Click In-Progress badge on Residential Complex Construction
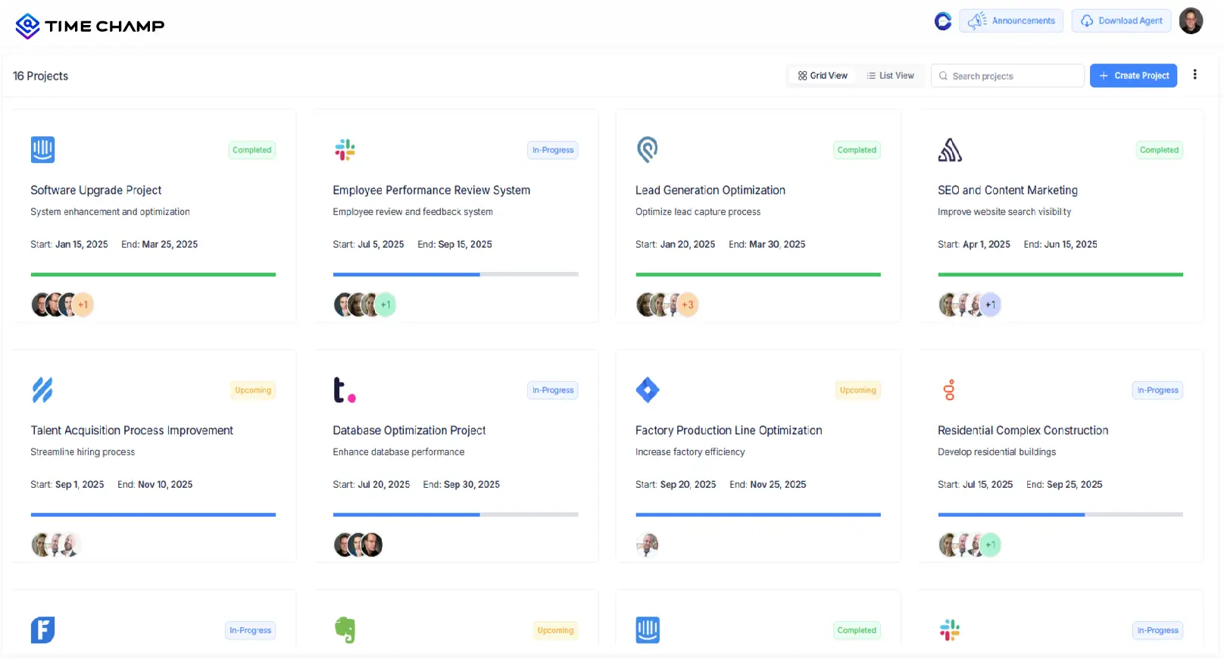 (x=1158, y=390)
